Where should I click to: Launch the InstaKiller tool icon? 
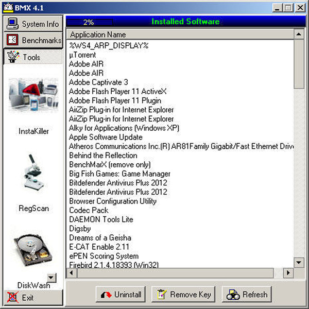(x=33, y=95)
